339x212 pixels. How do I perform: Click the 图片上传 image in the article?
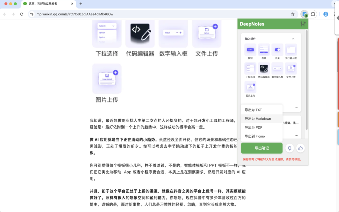point(107,79)
